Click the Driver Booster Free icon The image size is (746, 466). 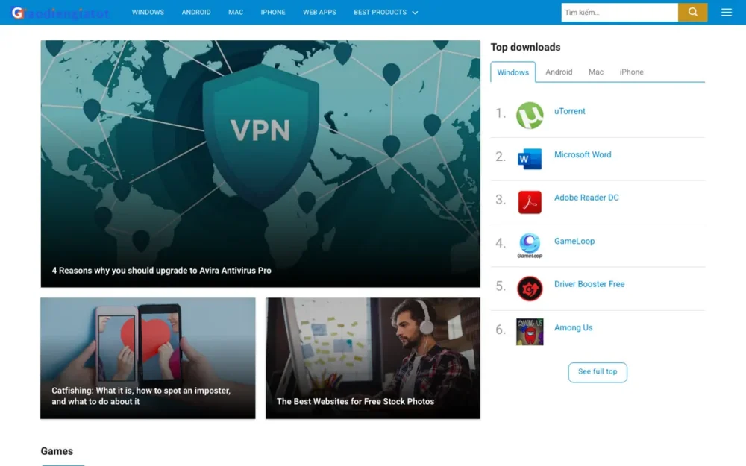tap(530, 288)
